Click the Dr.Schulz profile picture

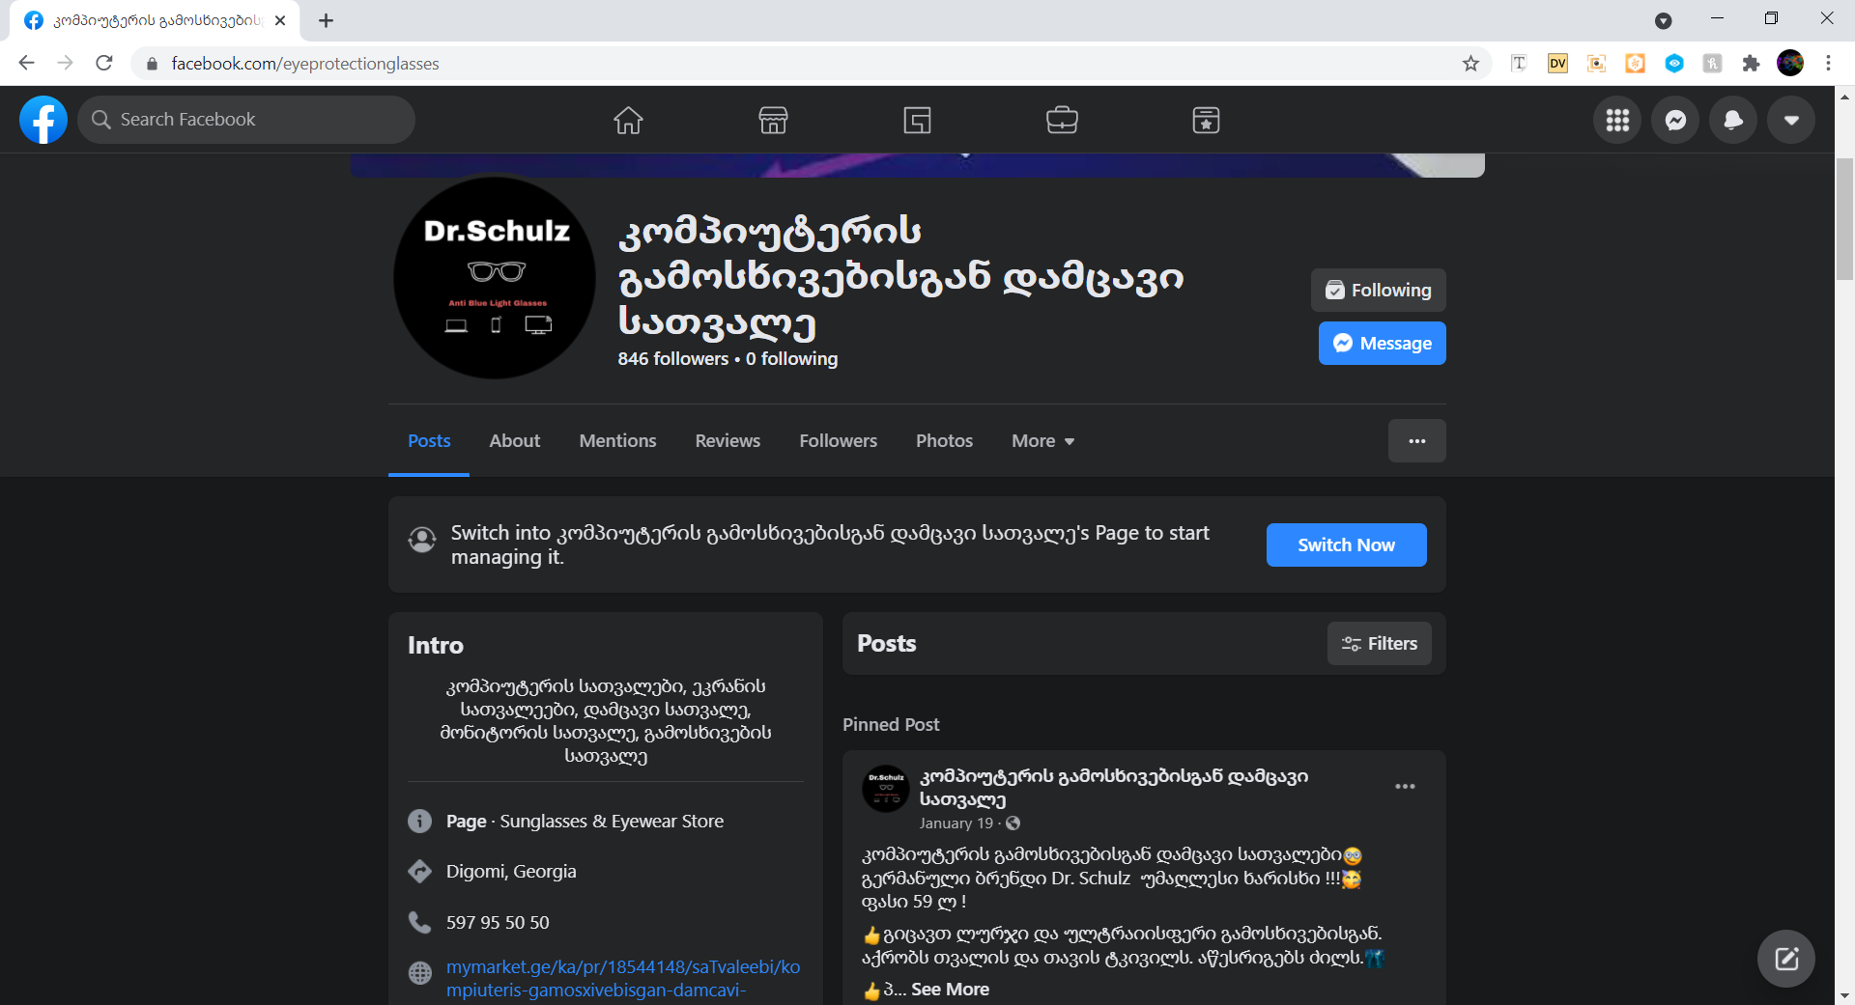pyautogui.click(x=495, y=277)
